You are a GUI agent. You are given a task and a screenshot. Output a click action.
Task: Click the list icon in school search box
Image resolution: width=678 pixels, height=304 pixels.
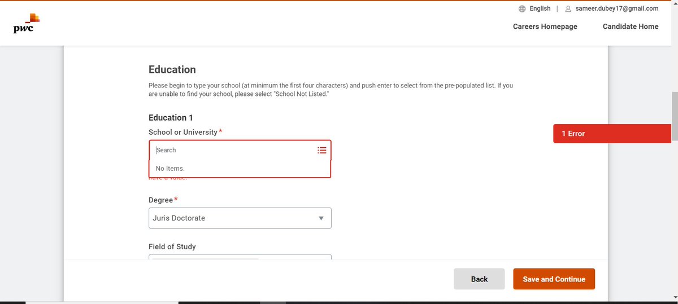click(322, 150)
